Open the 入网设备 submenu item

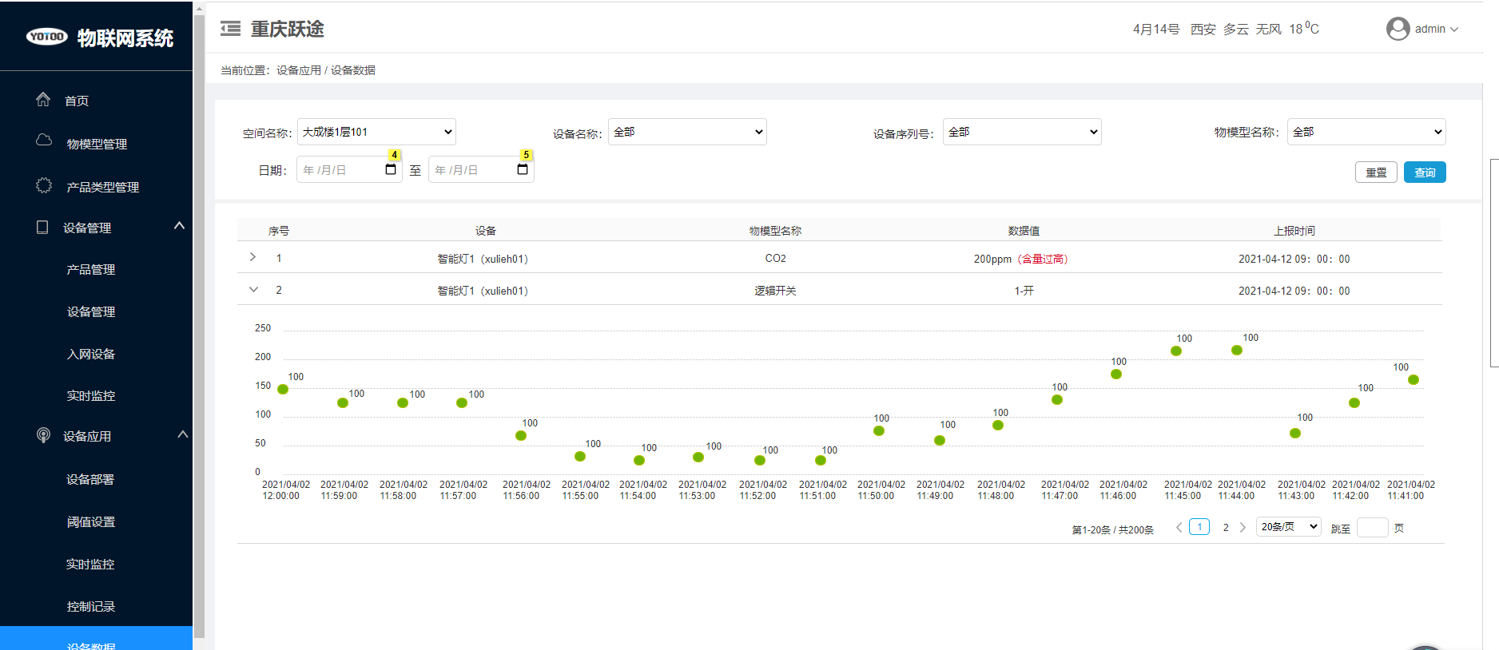[90, 354]
